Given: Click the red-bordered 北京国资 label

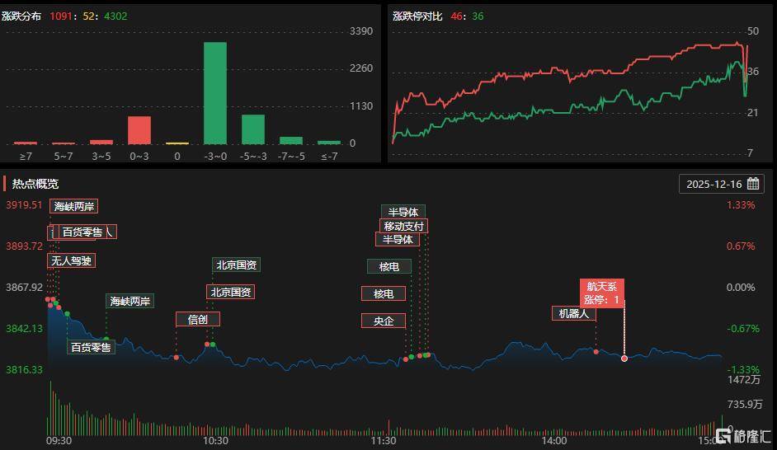Looking at the screenshot, I should [x=230, y=292].
